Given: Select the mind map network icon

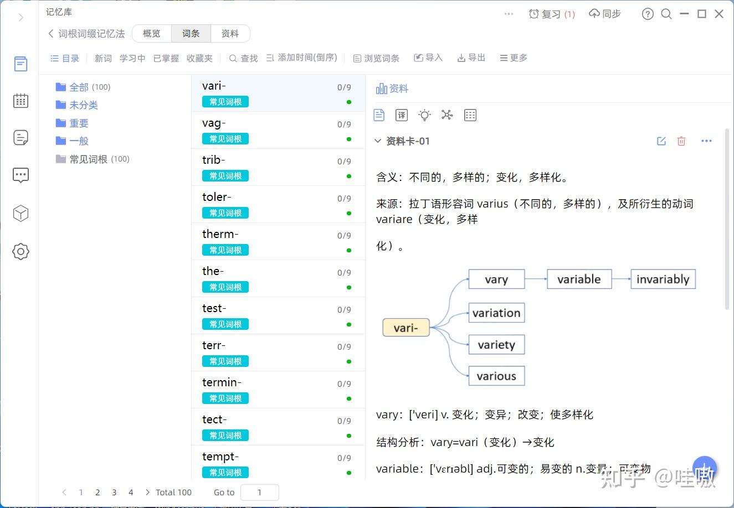Looking at the screenshot, I should [x=447, y=115].
